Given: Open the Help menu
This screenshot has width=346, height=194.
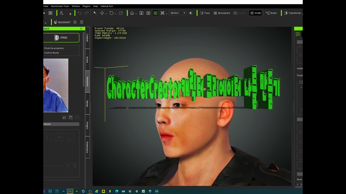Looking at the screenshot, I should (x=95, y=6).
